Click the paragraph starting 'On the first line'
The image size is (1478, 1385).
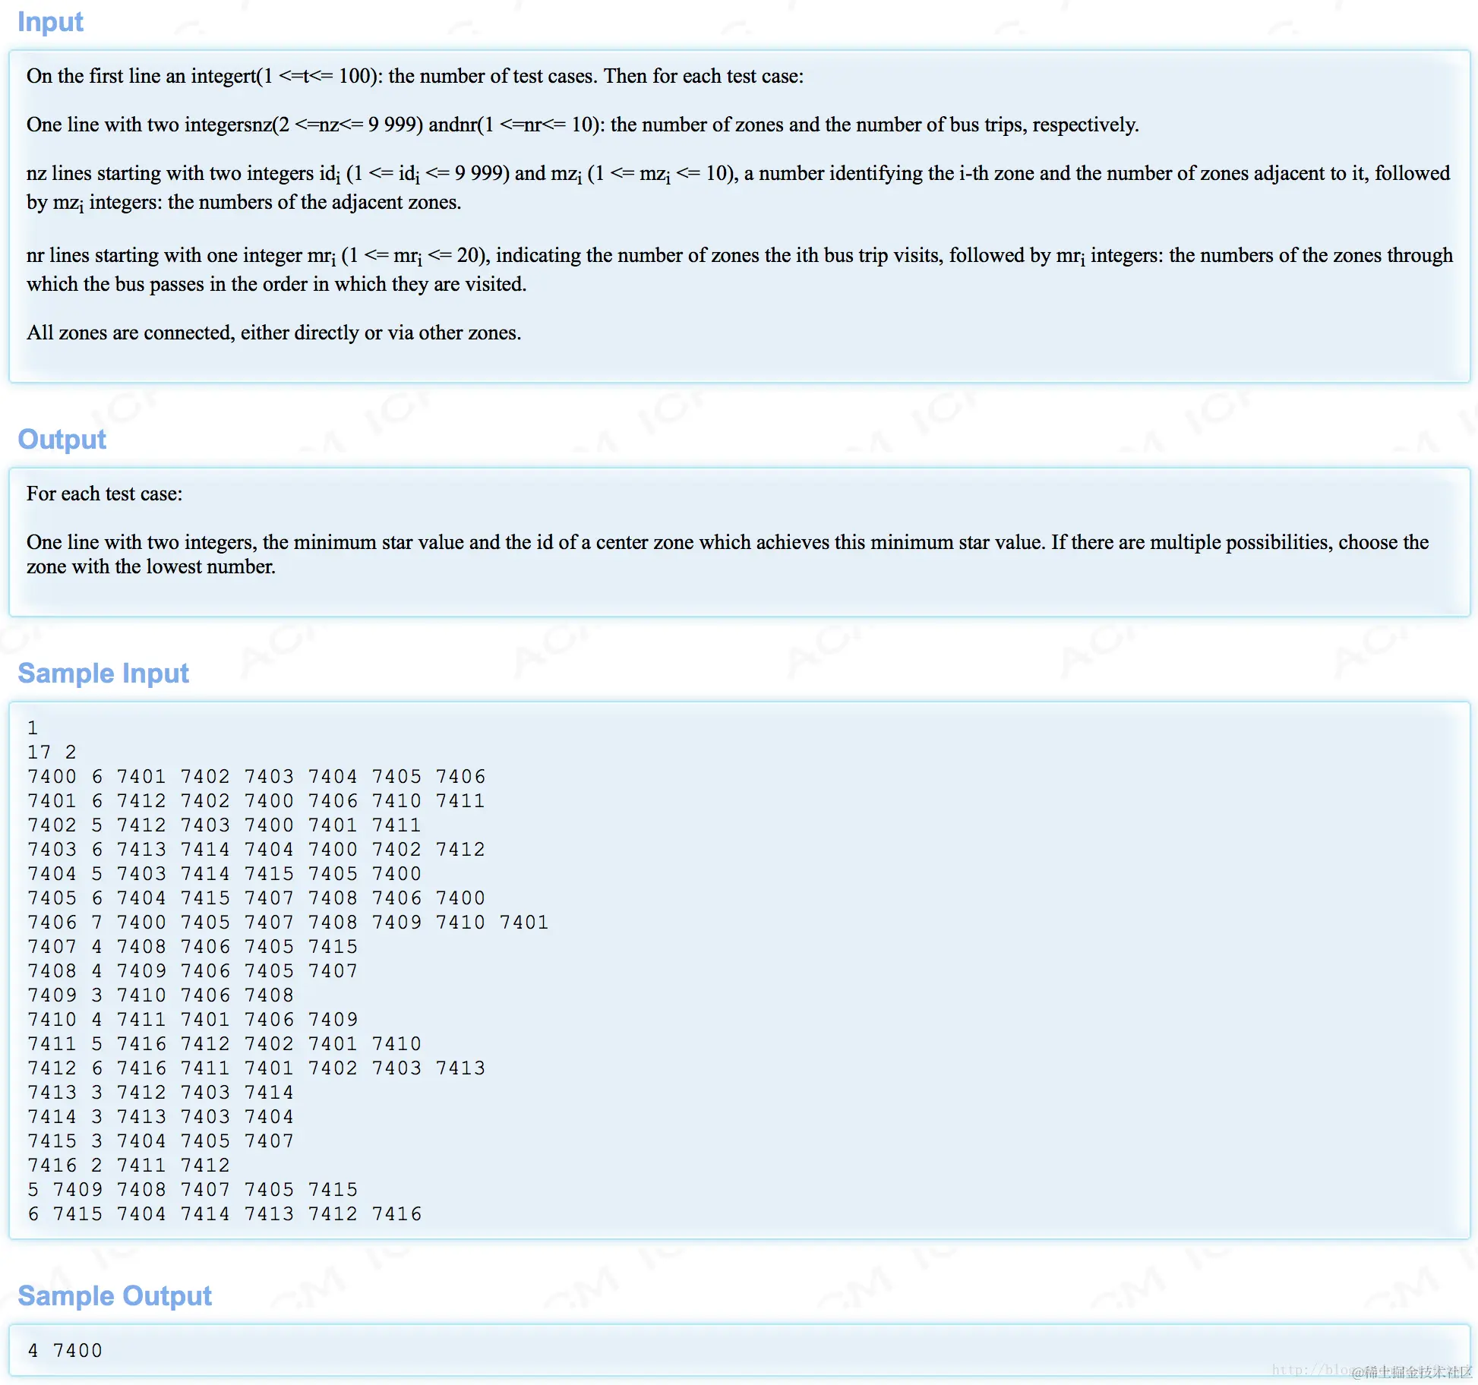415,76
